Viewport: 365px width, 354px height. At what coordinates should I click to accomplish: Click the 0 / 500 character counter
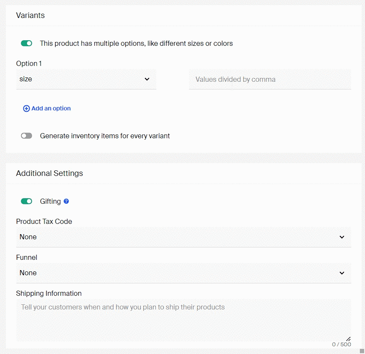click(341, 345)
